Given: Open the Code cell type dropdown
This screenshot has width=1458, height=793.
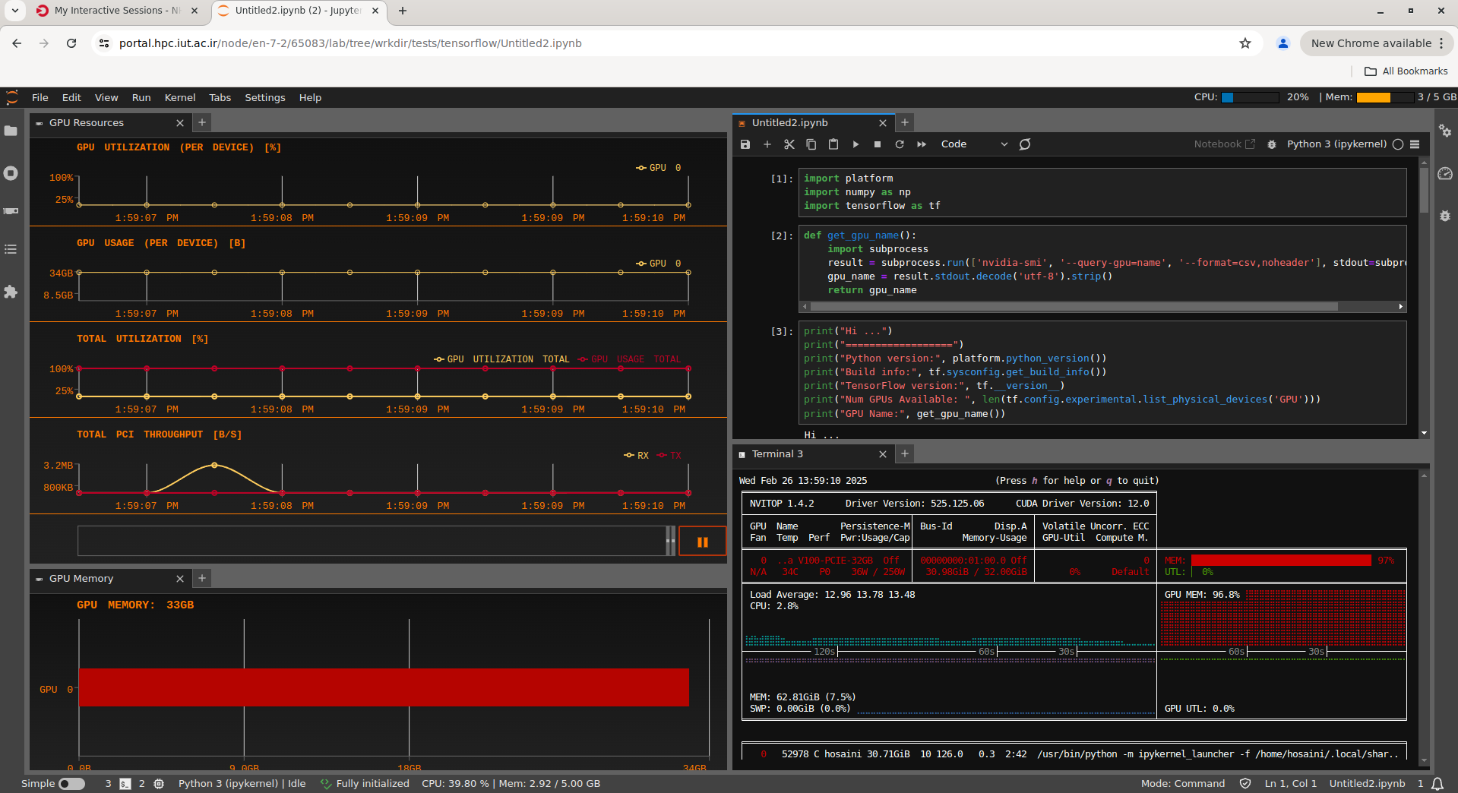Looking at the screenshot, I should [974, 144].
